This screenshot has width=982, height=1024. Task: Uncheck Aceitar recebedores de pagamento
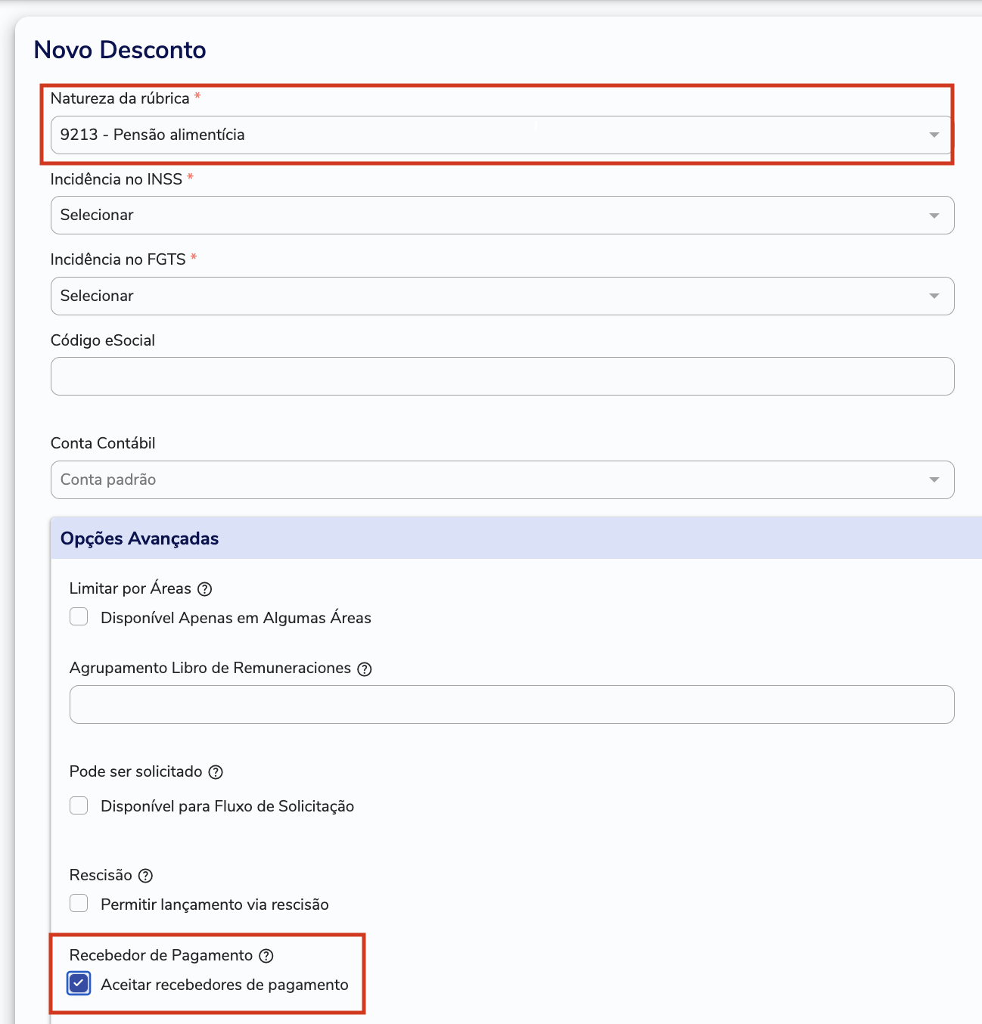[79, 983]
